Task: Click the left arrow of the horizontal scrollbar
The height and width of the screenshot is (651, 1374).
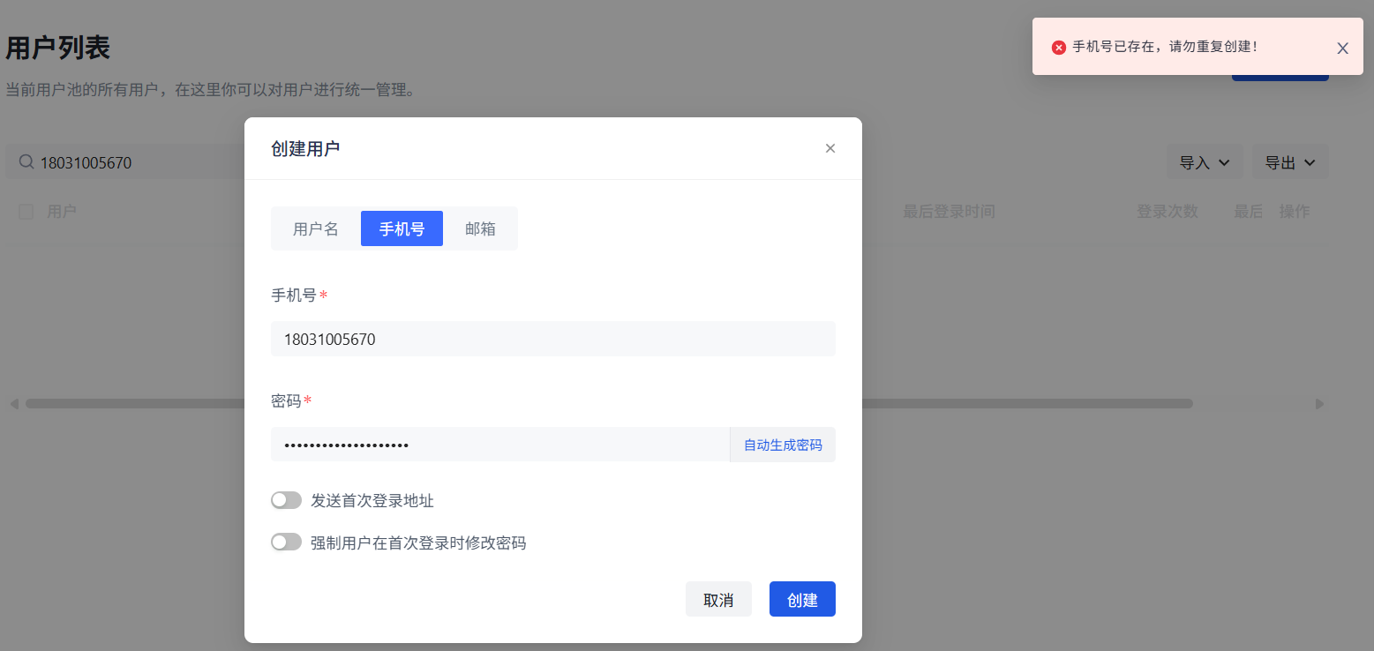Action: (x=14, y=404)
